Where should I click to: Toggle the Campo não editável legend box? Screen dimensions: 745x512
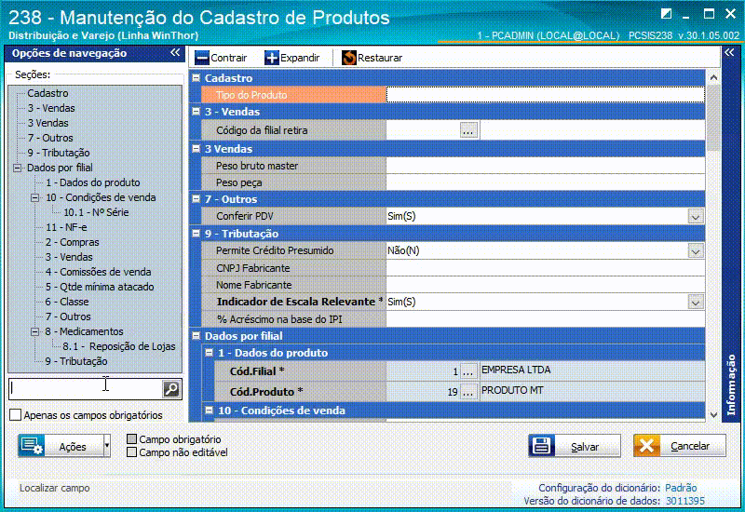coord(132,452)
